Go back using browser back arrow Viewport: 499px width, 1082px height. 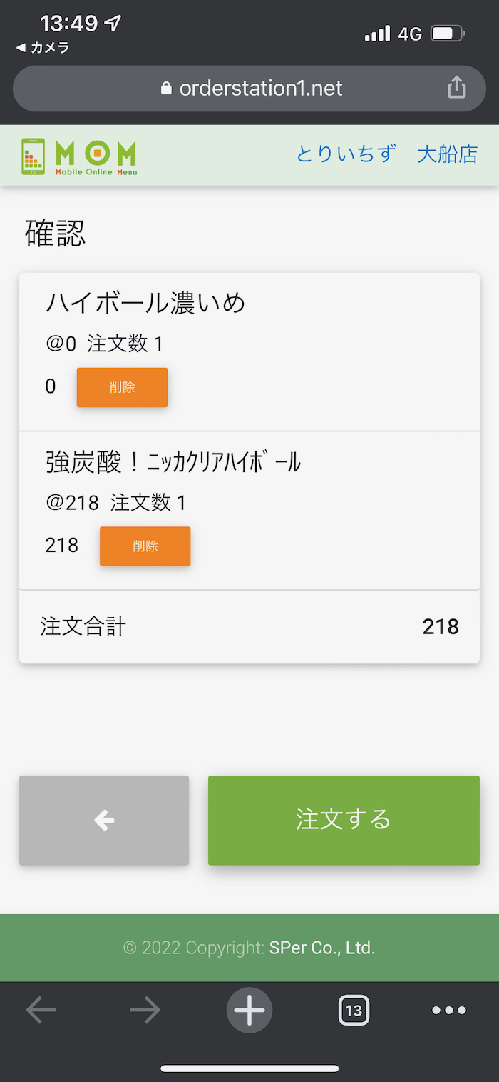pos(41,1010)
